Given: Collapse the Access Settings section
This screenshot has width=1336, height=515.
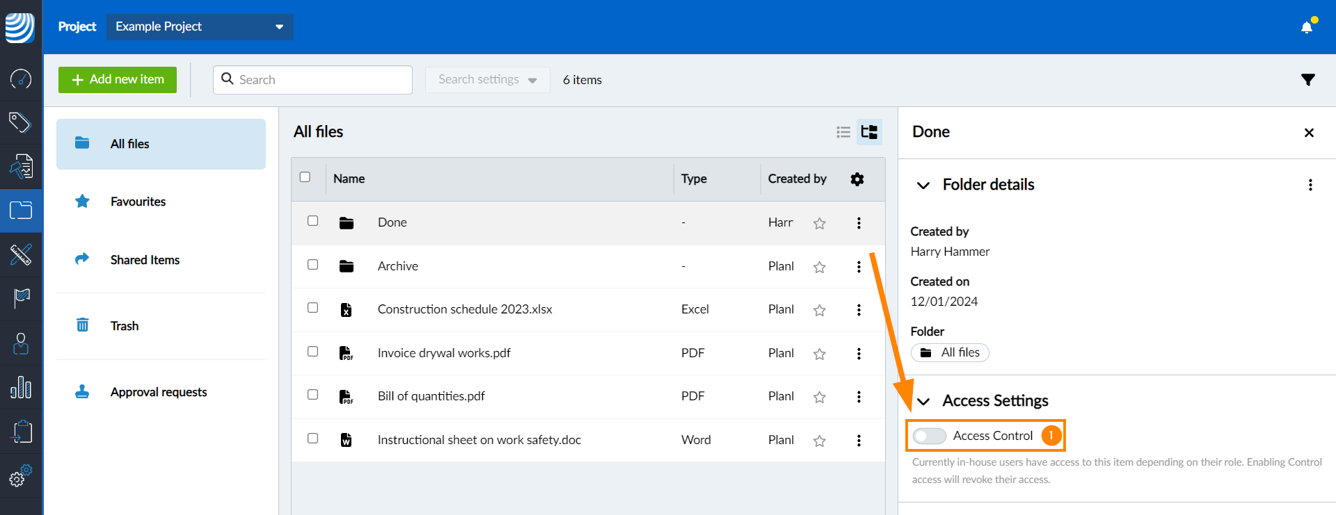Looking at the screenshot, I should 923,401.
